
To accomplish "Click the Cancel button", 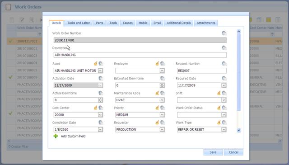I will pyautogui.click(x=233, y=152).
